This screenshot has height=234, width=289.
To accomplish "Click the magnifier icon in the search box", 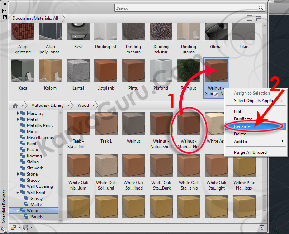I will click(261, 8).
